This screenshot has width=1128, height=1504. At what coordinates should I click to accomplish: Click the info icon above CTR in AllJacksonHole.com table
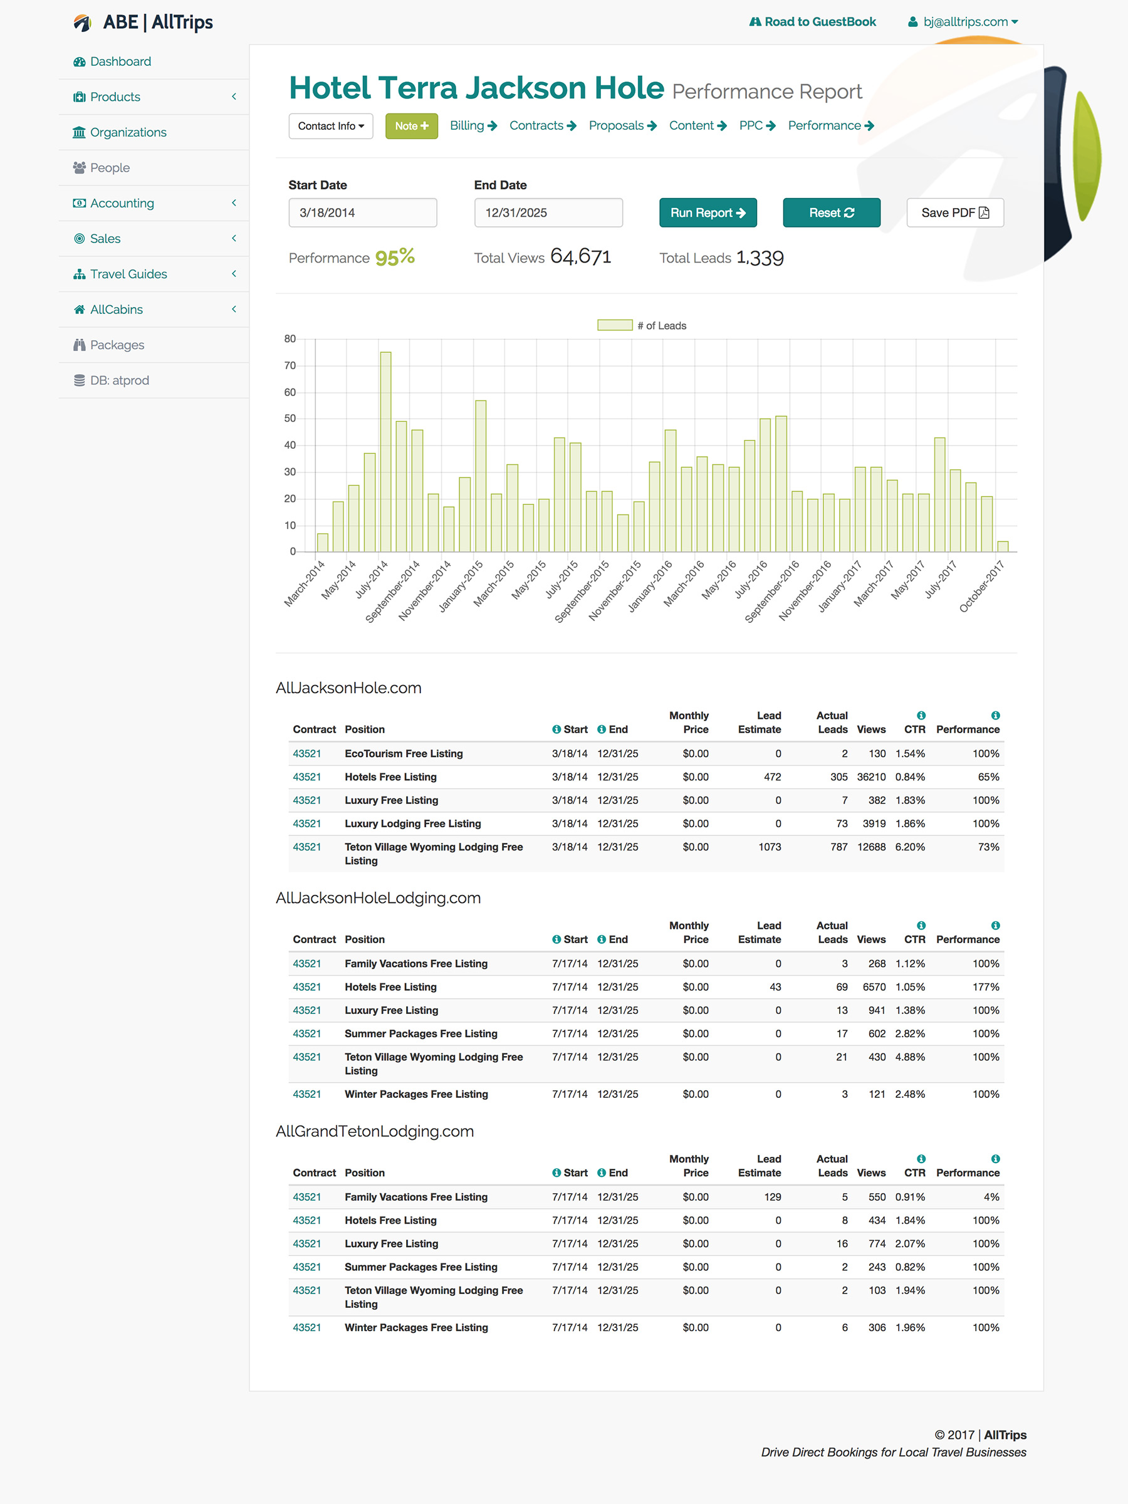tap(921, 715)
